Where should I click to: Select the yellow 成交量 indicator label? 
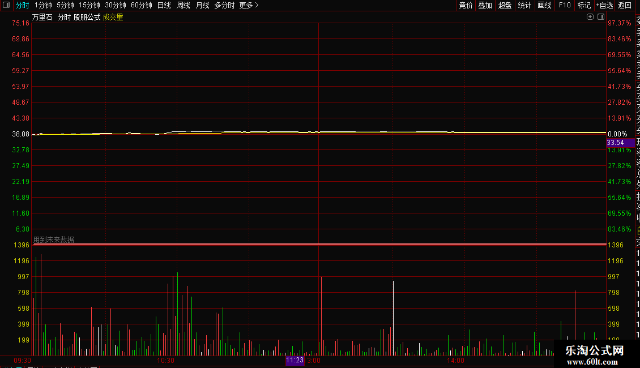(x=113, y=17)
